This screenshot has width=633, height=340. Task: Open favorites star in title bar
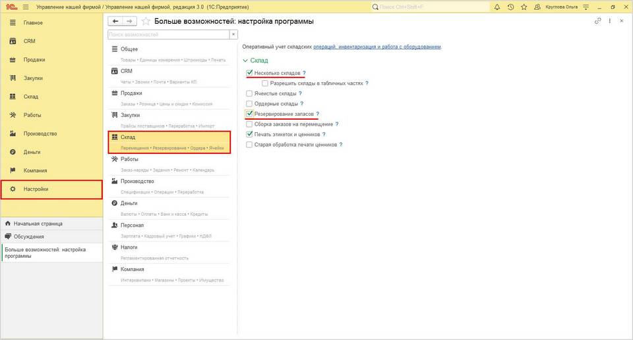click(x=524, y=7)
